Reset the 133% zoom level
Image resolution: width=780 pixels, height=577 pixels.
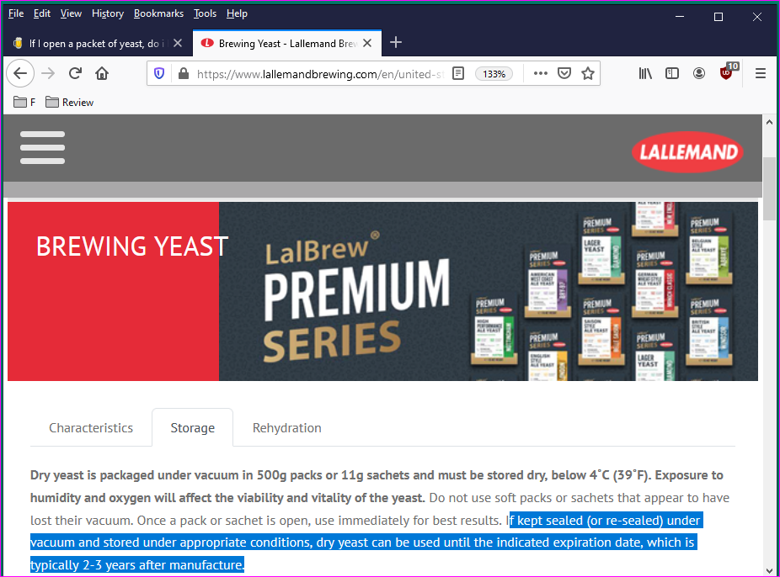(x=494, y=74)
